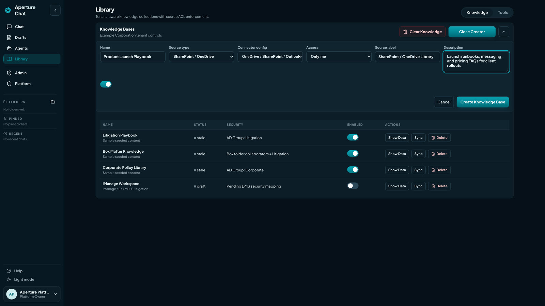Image resolution: width=545 pixels, height=306 pixels.
Task: Click the Light mode sun icon
Action: (x=9, y=279)
